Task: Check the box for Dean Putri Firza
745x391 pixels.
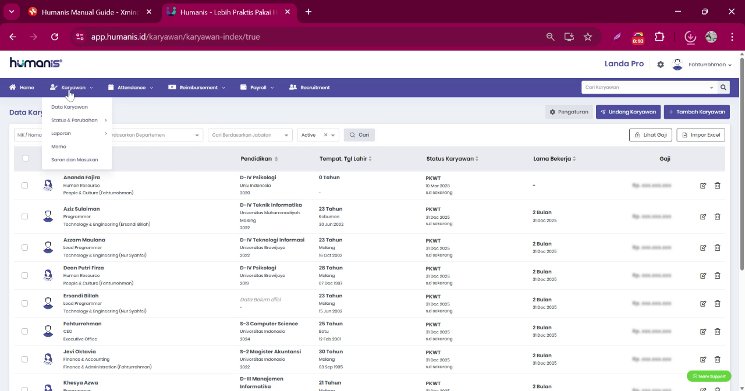Action: [x=24, y=275]
